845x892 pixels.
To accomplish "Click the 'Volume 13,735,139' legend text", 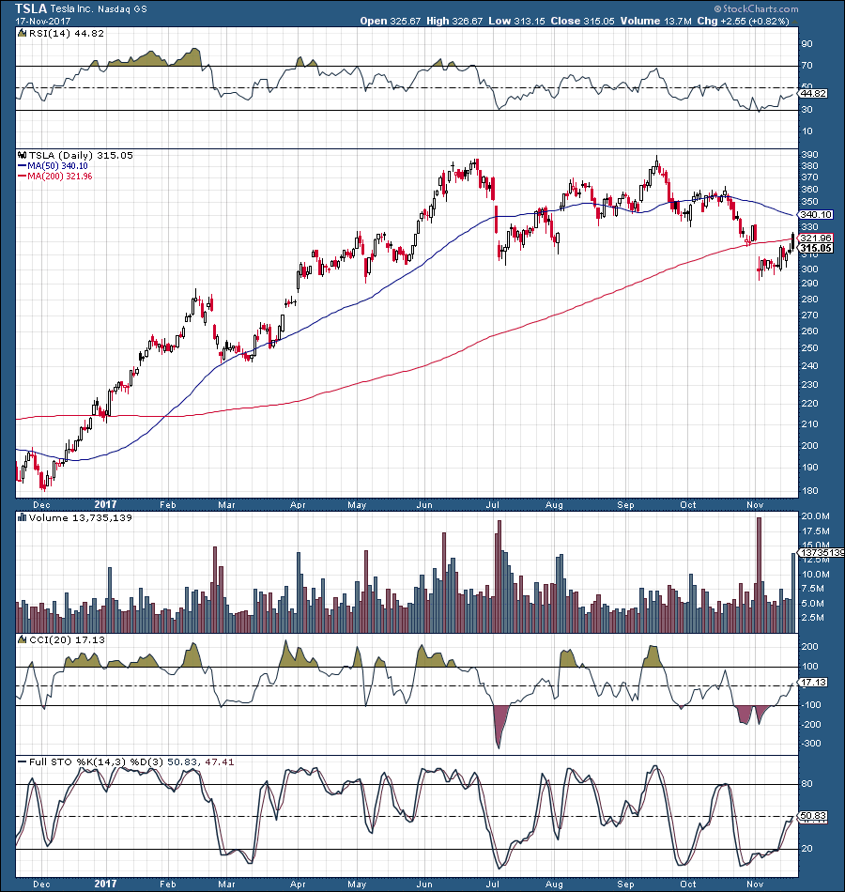I will click(x=80, y=517).
